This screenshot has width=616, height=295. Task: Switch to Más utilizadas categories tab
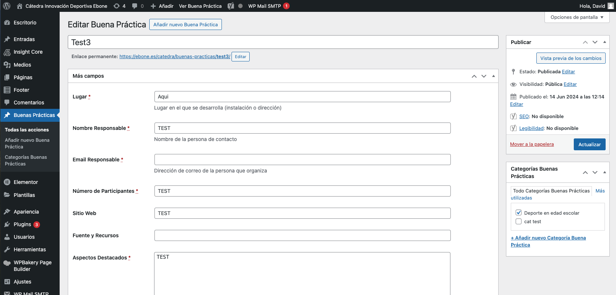point(600,191)
